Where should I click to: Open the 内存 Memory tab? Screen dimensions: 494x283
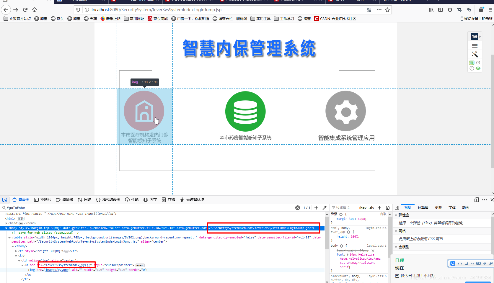pyautogui.click(x=150, y=200)
